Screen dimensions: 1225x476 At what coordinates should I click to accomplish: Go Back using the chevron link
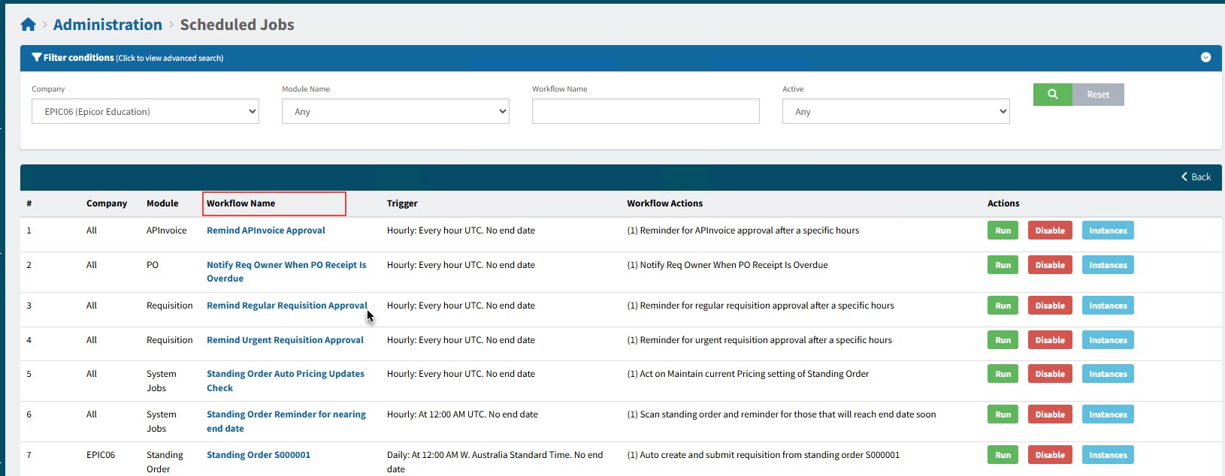pyautogui.click(x=1196, y=177)
